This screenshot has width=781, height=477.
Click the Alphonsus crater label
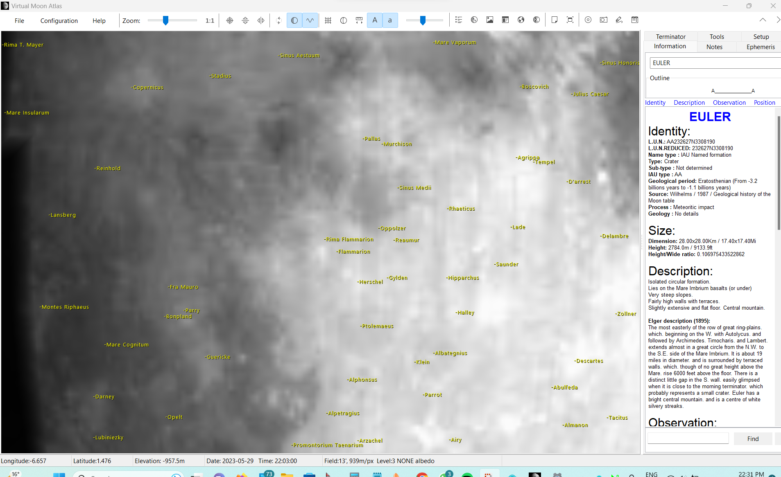[x=362, y=380]
